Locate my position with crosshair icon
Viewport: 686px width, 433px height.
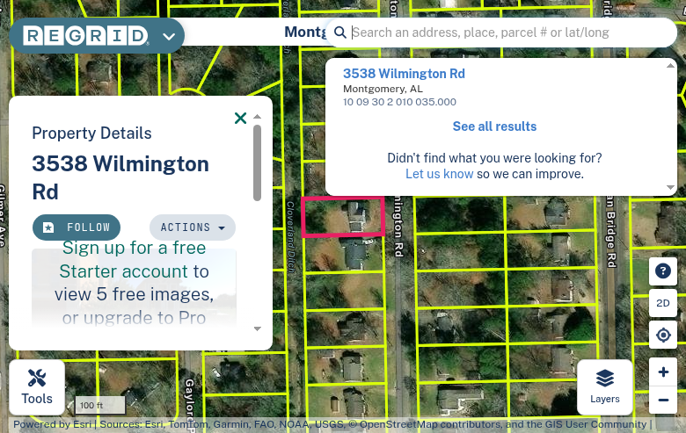click(x=663, y=335)
